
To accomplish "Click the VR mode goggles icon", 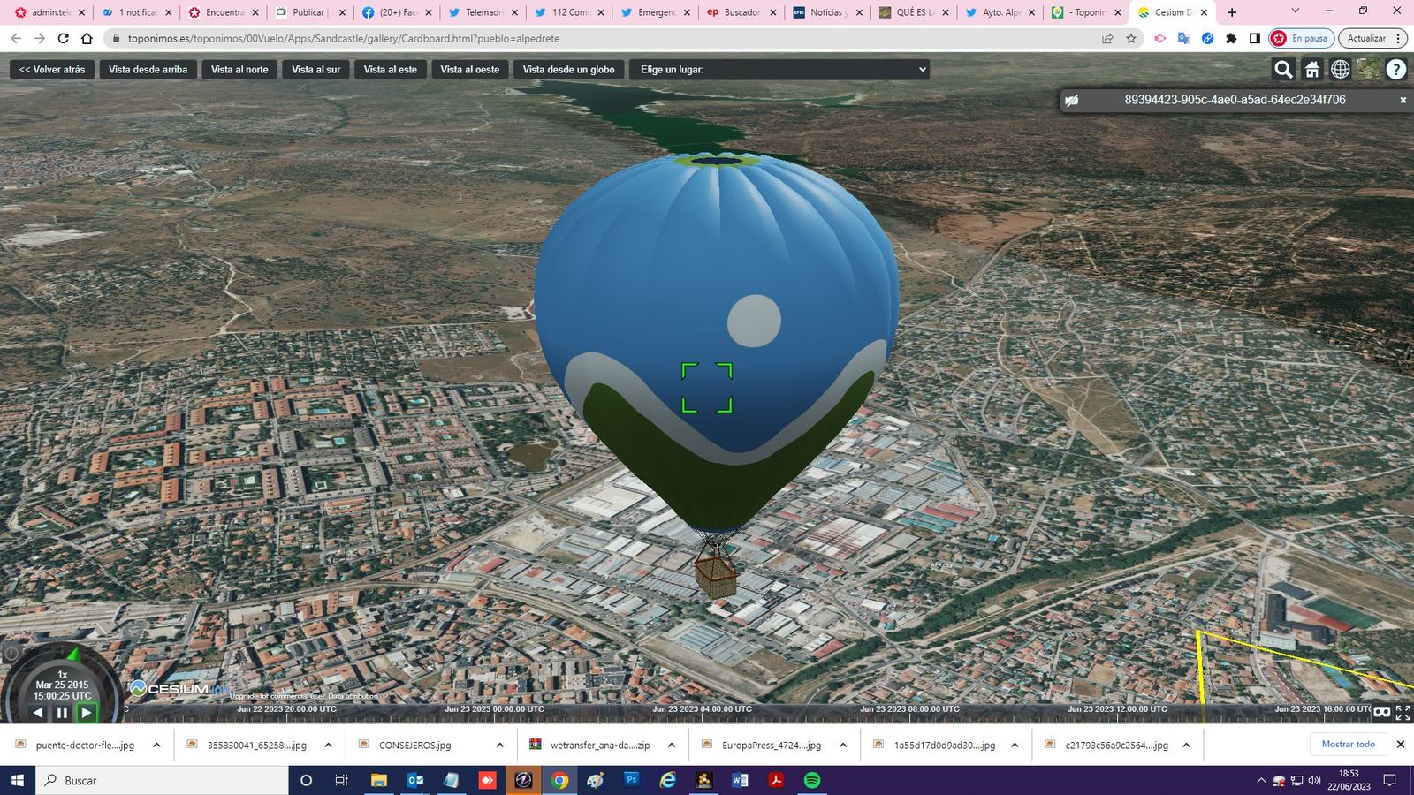I will click(x=1382, y=712).
